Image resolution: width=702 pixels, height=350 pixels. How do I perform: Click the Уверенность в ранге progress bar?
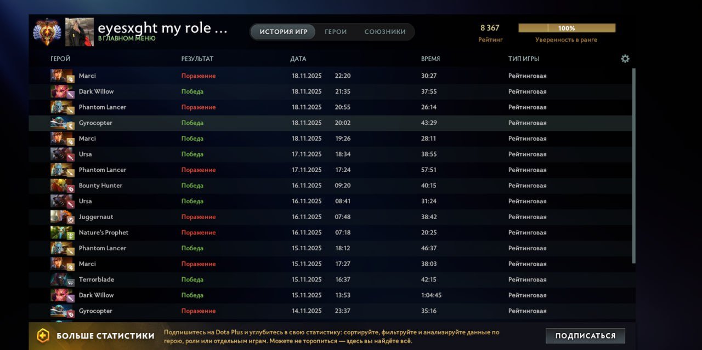[567, 27]
